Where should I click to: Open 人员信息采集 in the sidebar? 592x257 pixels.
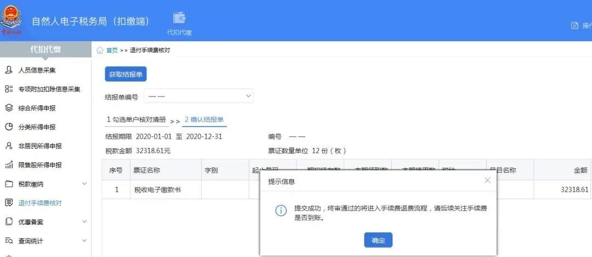tap(37, 70)
